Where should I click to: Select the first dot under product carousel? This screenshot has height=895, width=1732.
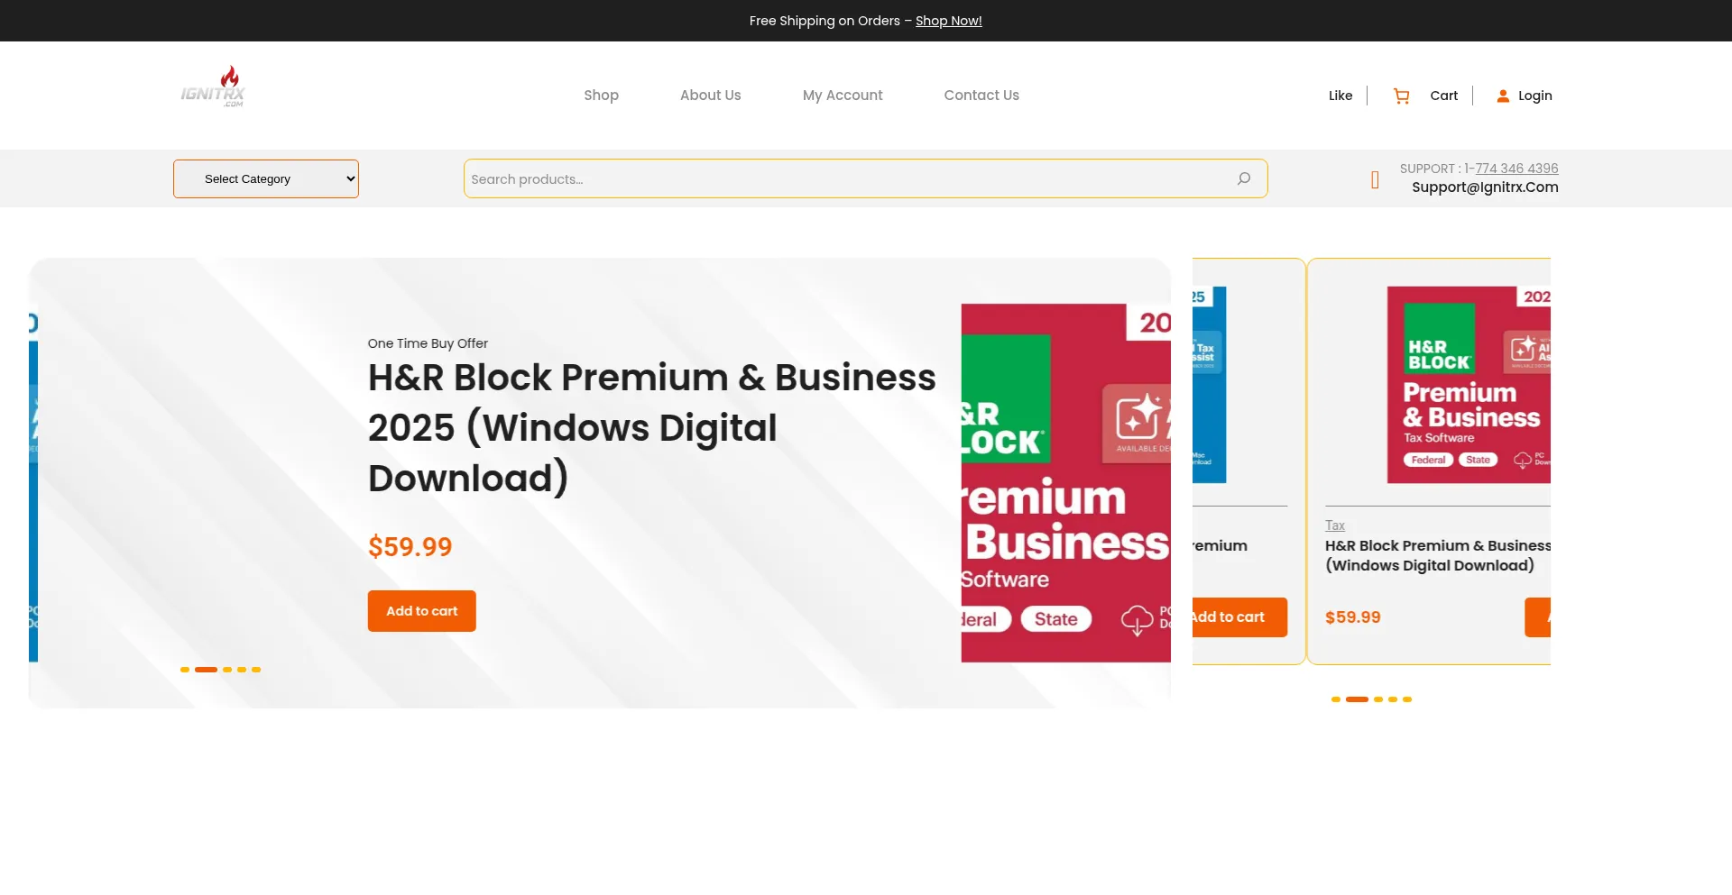(x=1336, y=699)
